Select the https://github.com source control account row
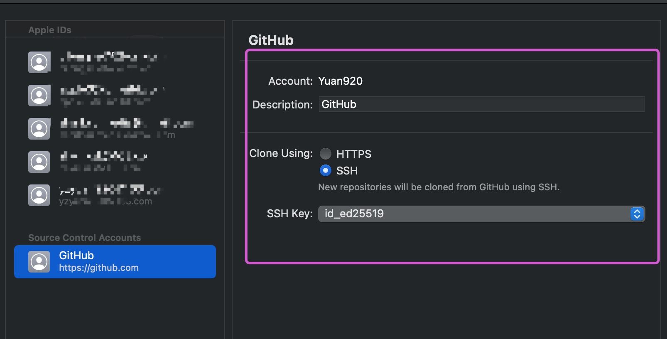The width and height of the screenshot is (667, 339). [x=115, y=262]
